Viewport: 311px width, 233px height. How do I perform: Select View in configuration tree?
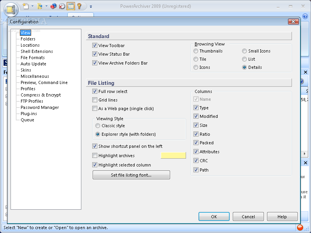click(x=25, y=33)
